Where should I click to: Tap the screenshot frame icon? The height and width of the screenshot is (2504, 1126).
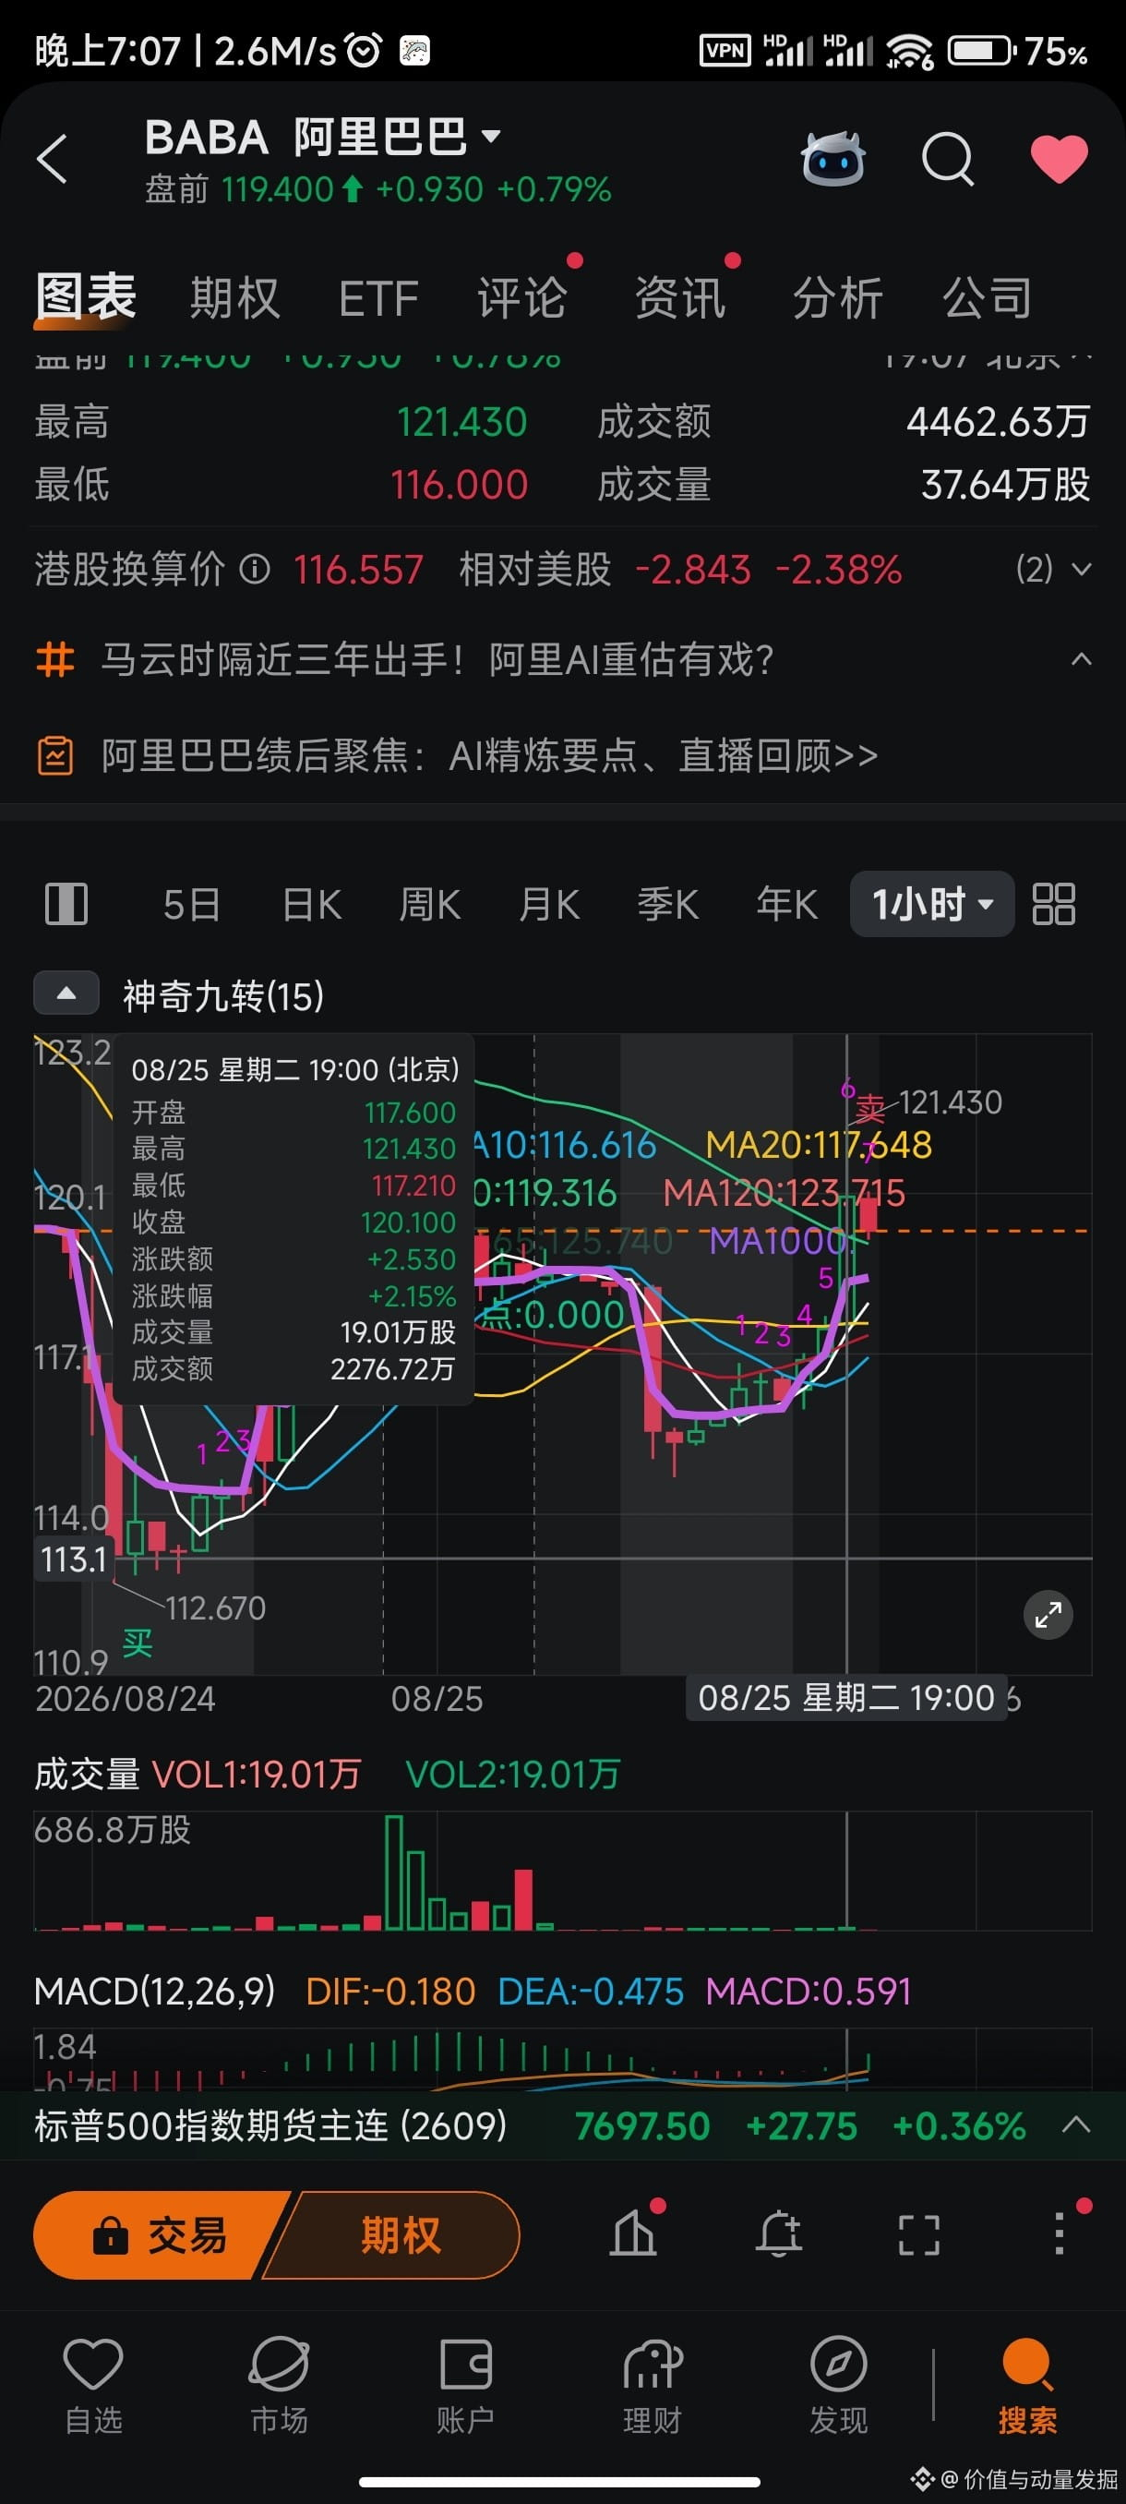coord(919,2234)
